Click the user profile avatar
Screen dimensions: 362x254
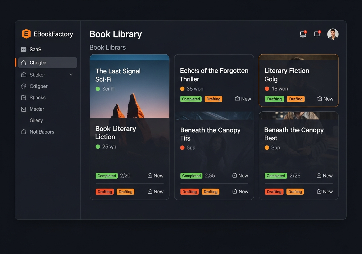pyautogui.click(x=333, y=34)
